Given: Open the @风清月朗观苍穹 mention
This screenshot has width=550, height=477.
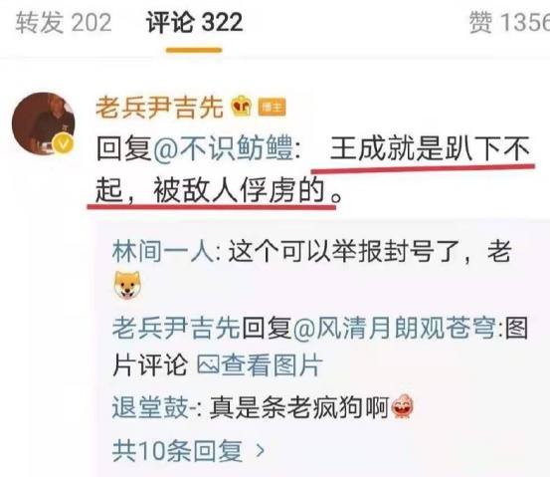Looking at the screenshot, I should coord(395,328).
